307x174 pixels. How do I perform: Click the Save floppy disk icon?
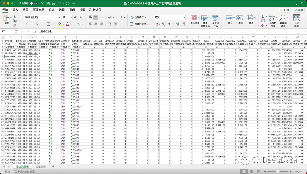48,3
